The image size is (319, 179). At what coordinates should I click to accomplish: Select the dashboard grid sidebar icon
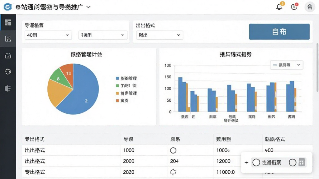tap(8, 22)
